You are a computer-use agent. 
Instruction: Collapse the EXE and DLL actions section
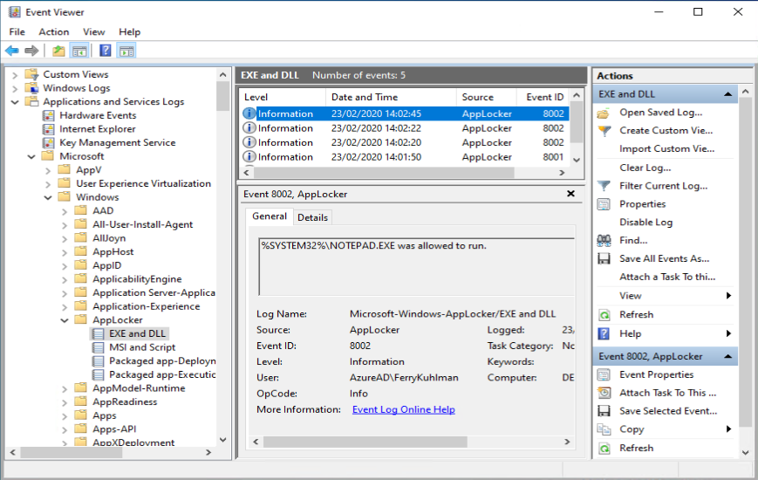pos(728,94)
